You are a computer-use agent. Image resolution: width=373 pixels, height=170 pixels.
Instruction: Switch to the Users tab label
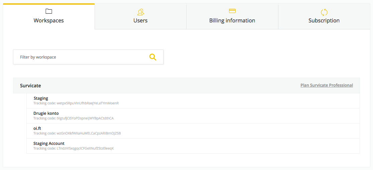pos(141,20)
